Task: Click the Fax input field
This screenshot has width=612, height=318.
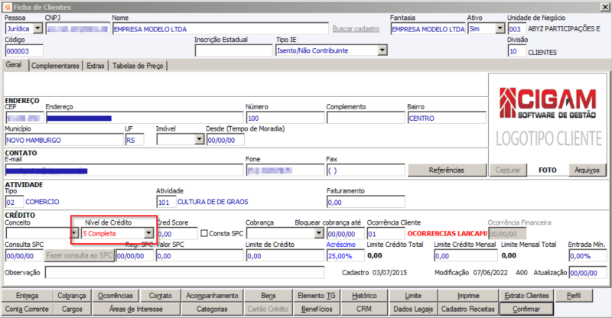Action: point(366,170)
